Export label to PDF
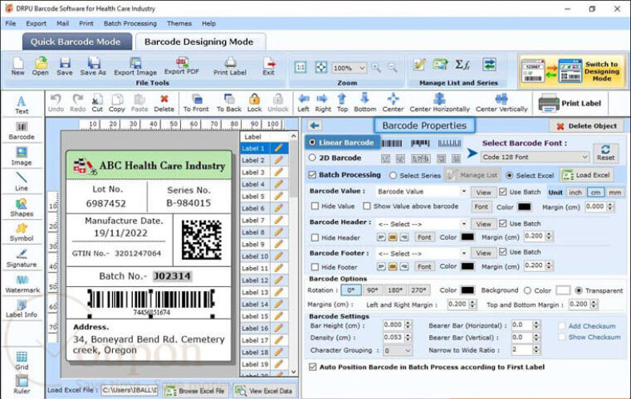 (x=182, y=66)
